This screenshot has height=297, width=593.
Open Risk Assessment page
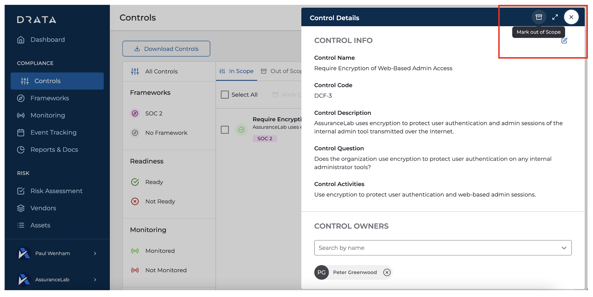click(x=56, y=191)
